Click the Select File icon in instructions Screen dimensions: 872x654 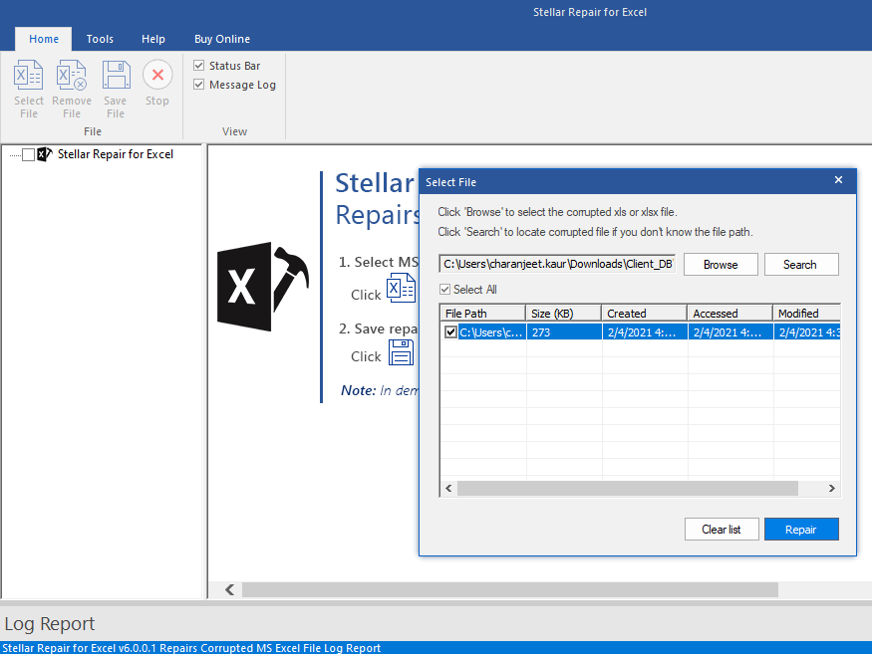click(401, 289)
